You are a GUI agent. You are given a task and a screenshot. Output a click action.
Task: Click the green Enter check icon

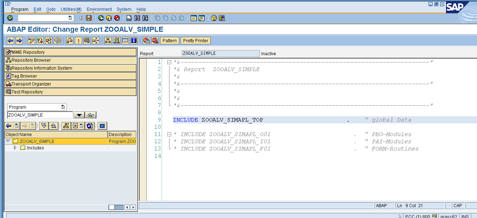[9, 18]
